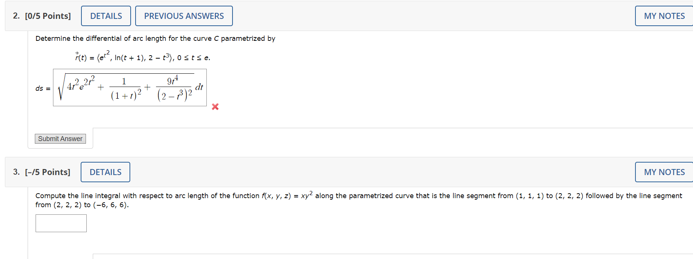This screenshot has width=693, height=259.
Task: View PREVIOUS ANSWERS for Question 2
Action: [x=184, y=16]
